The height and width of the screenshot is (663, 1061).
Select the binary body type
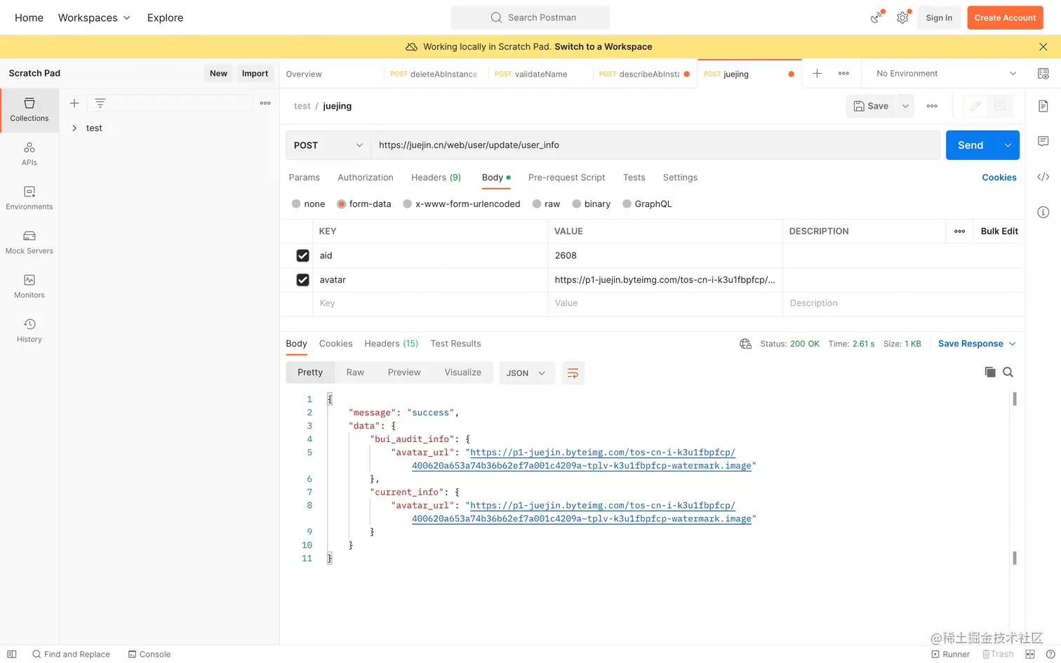pos(577,204)
